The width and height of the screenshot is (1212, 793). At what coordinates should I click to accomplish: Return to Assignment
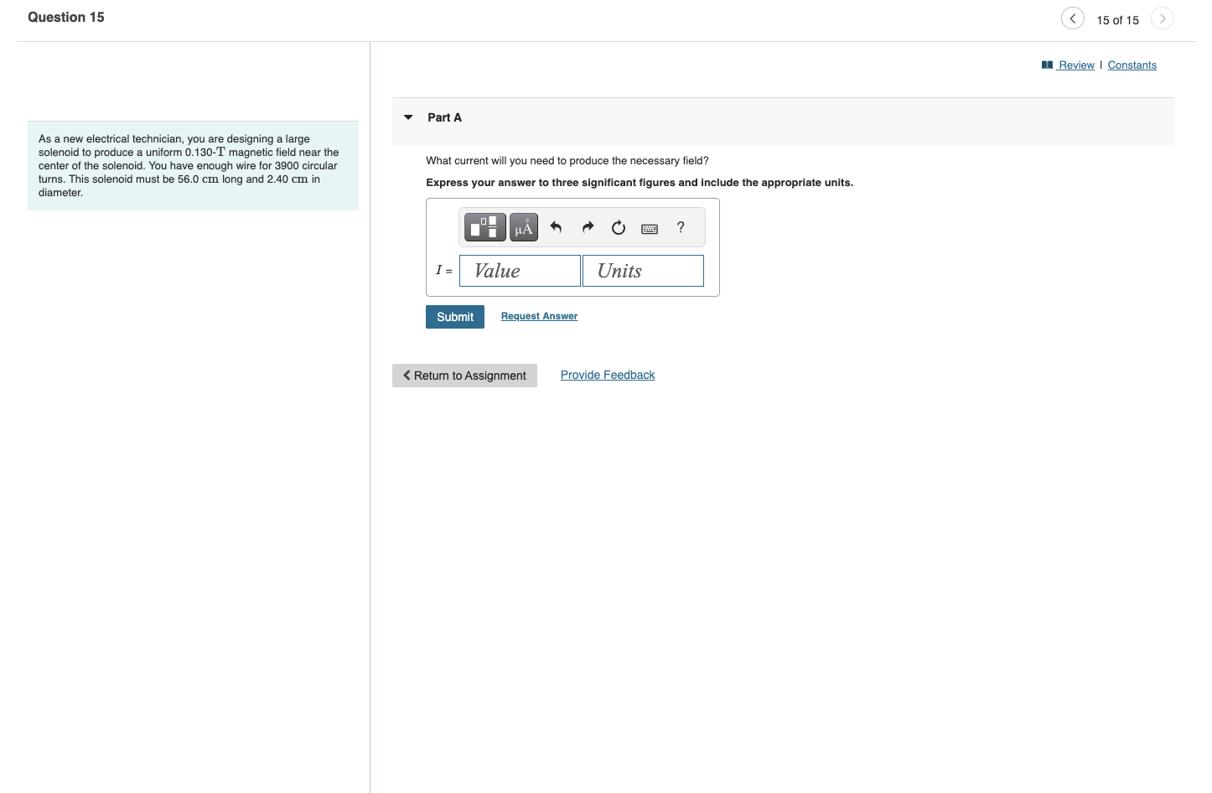(464, 375)
